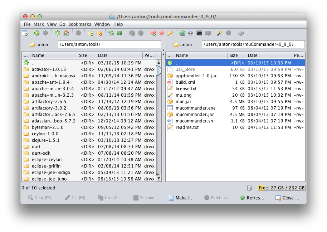Click the Local Co... copy button
The height and width of the screenshot is (232, 327).
[x=110, y=198]
